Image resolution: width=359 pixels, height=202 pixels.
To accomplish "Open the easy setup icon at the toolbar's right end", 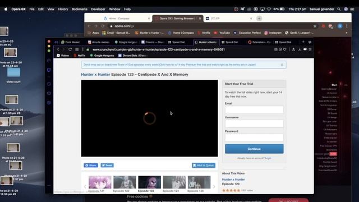I will point(310,49).
